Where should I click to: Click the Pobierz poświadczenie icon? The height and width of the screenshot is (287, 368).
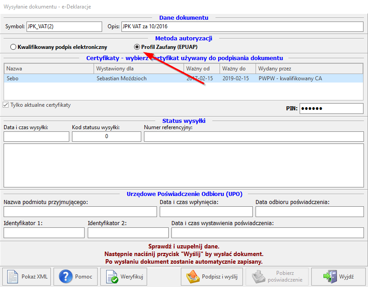pos(258,277)
